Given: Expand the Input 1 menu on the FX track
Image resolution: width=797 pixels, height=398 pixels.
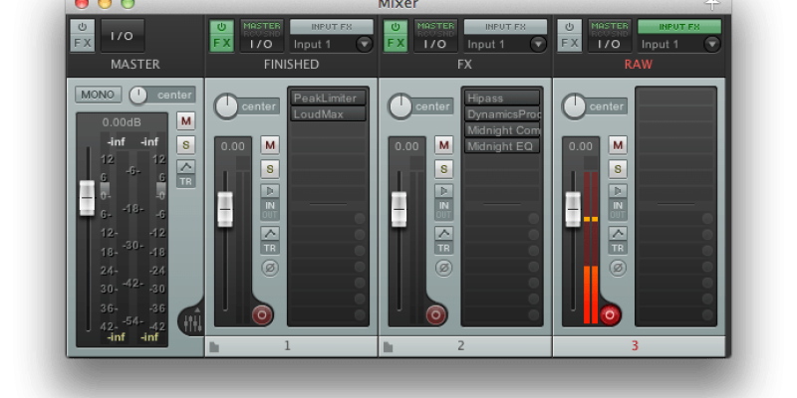Looking at the screenshot, I should [x=539, y=44].
